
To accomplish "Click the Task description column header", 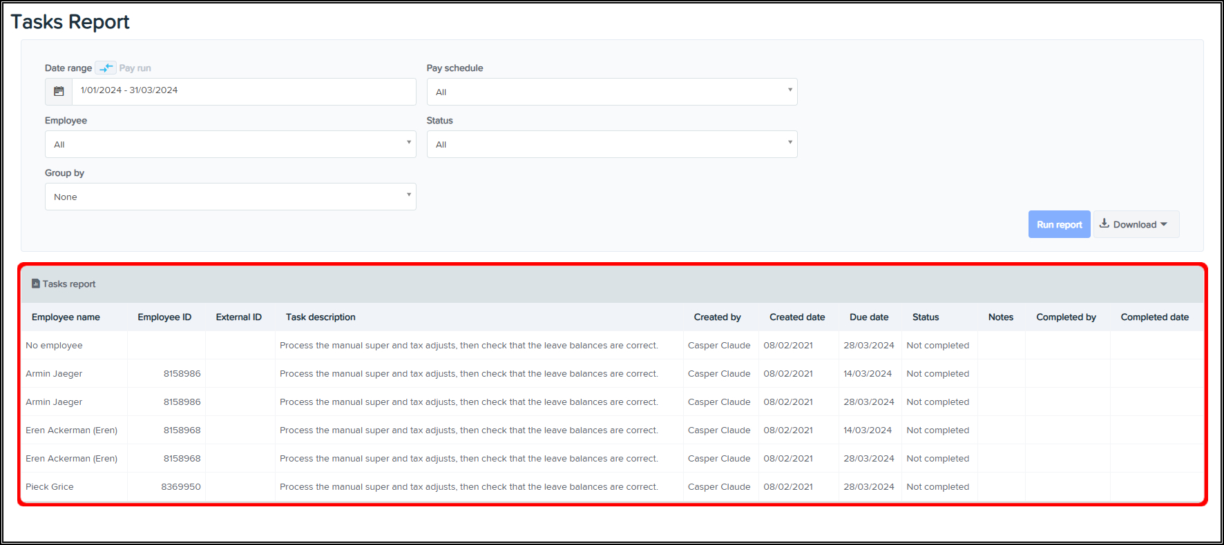I will coord(321,317).
